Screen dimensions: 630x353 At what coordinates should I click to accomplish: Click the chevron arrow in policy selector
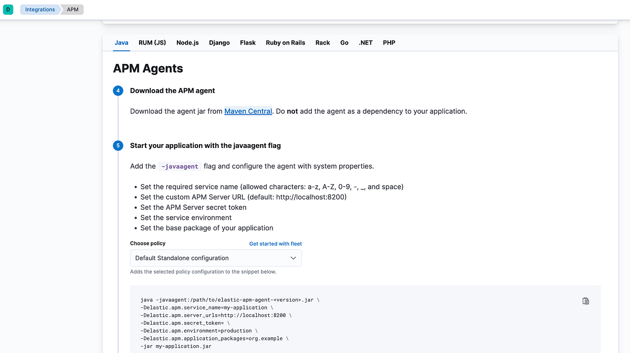point(293,258)
